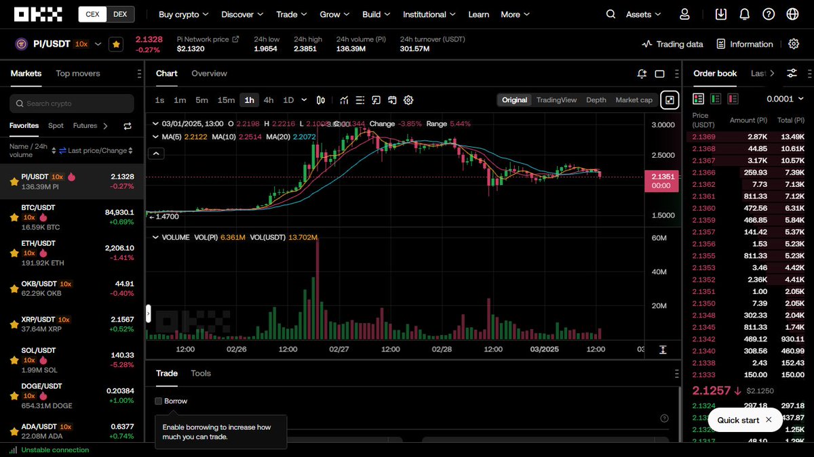Open the help question mark icon
Image resolution: width=814 pixels, height=457 pixels.
[768, 14]
